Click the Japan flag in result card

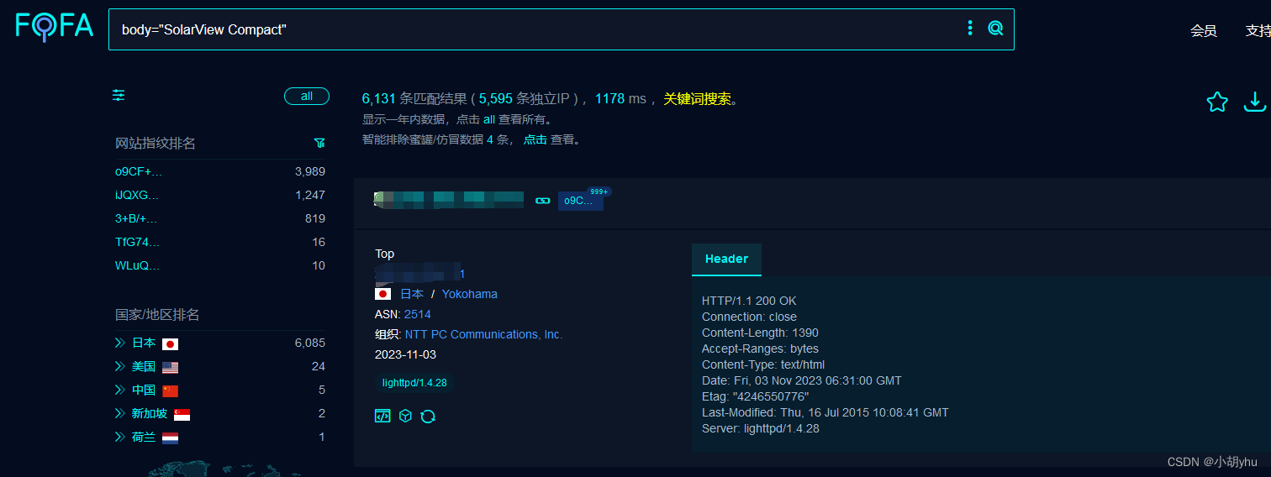coord(383,294)
